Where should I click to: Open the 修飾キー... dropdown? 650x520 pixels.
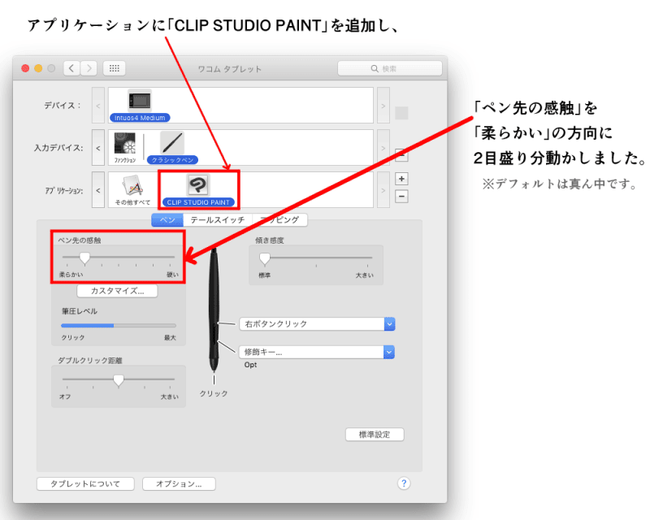click(317, 352)
